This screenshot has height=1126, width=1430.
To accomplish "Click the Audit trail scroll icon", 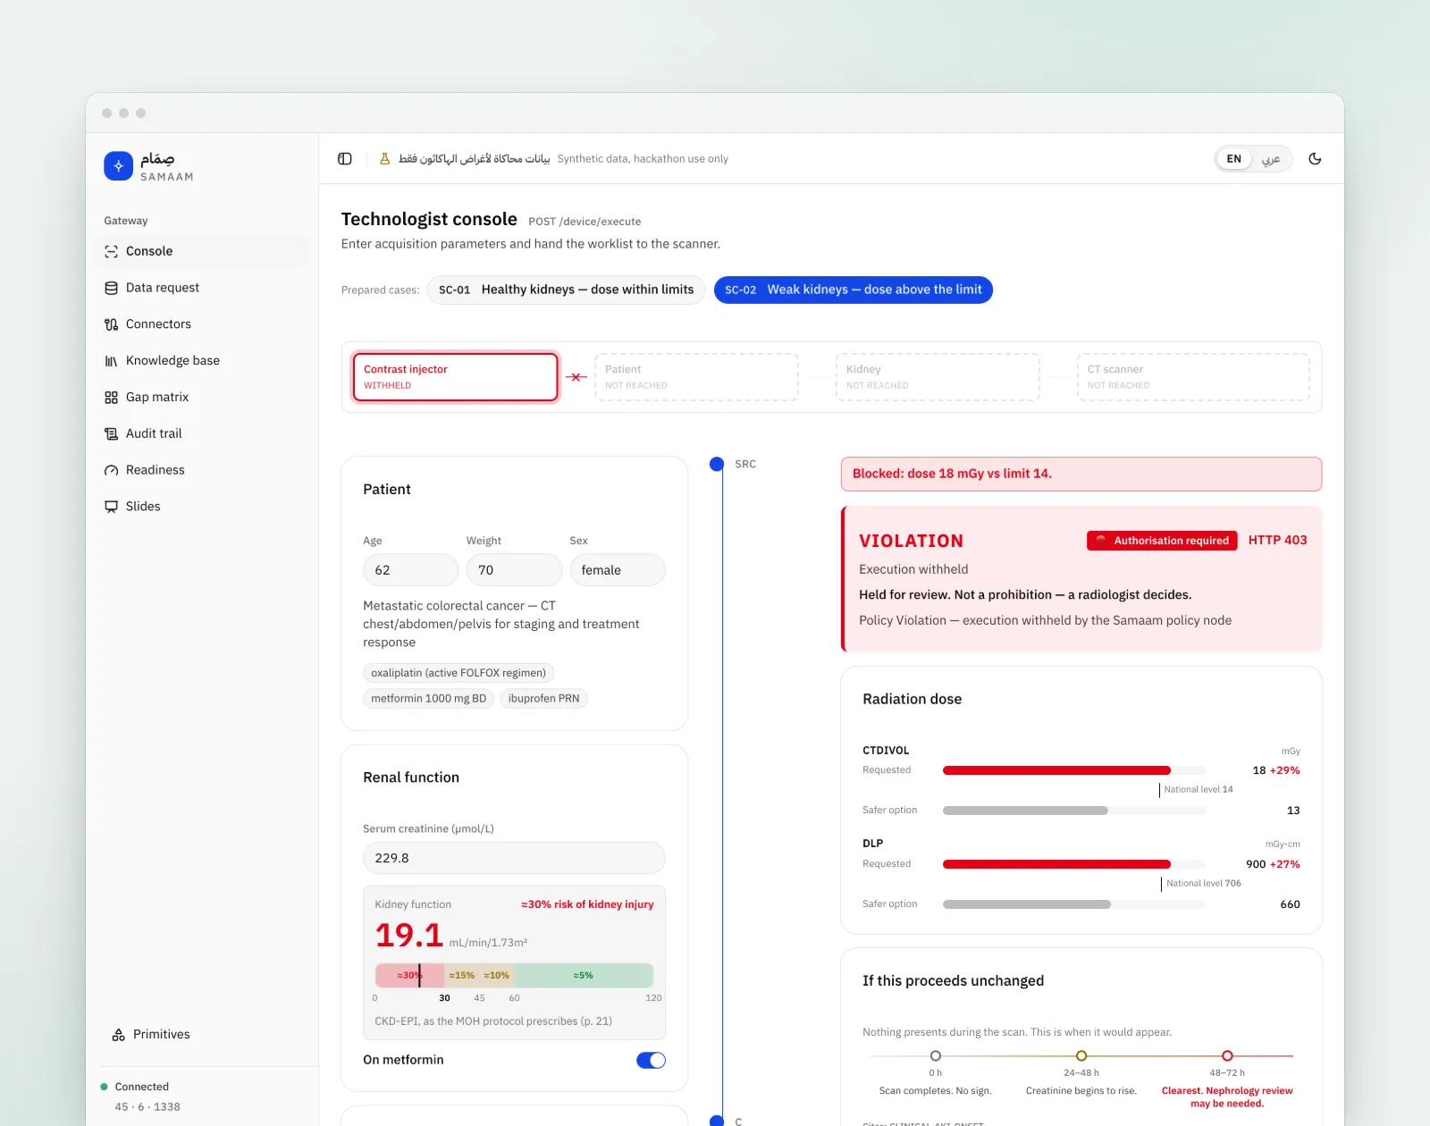I will pyautogui.click(x=112, y=434).
